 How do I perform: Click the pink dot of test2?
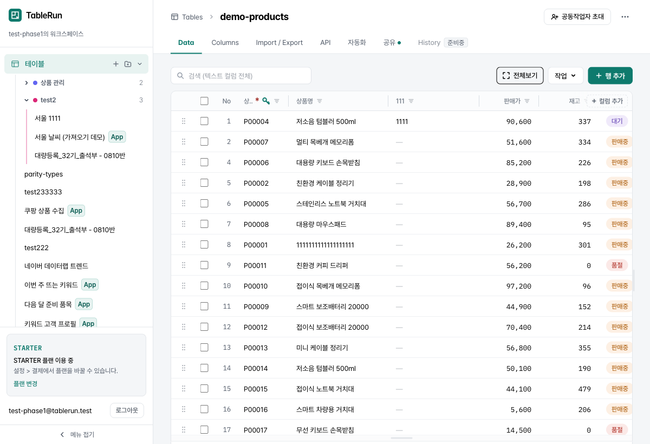click(35, 100)
